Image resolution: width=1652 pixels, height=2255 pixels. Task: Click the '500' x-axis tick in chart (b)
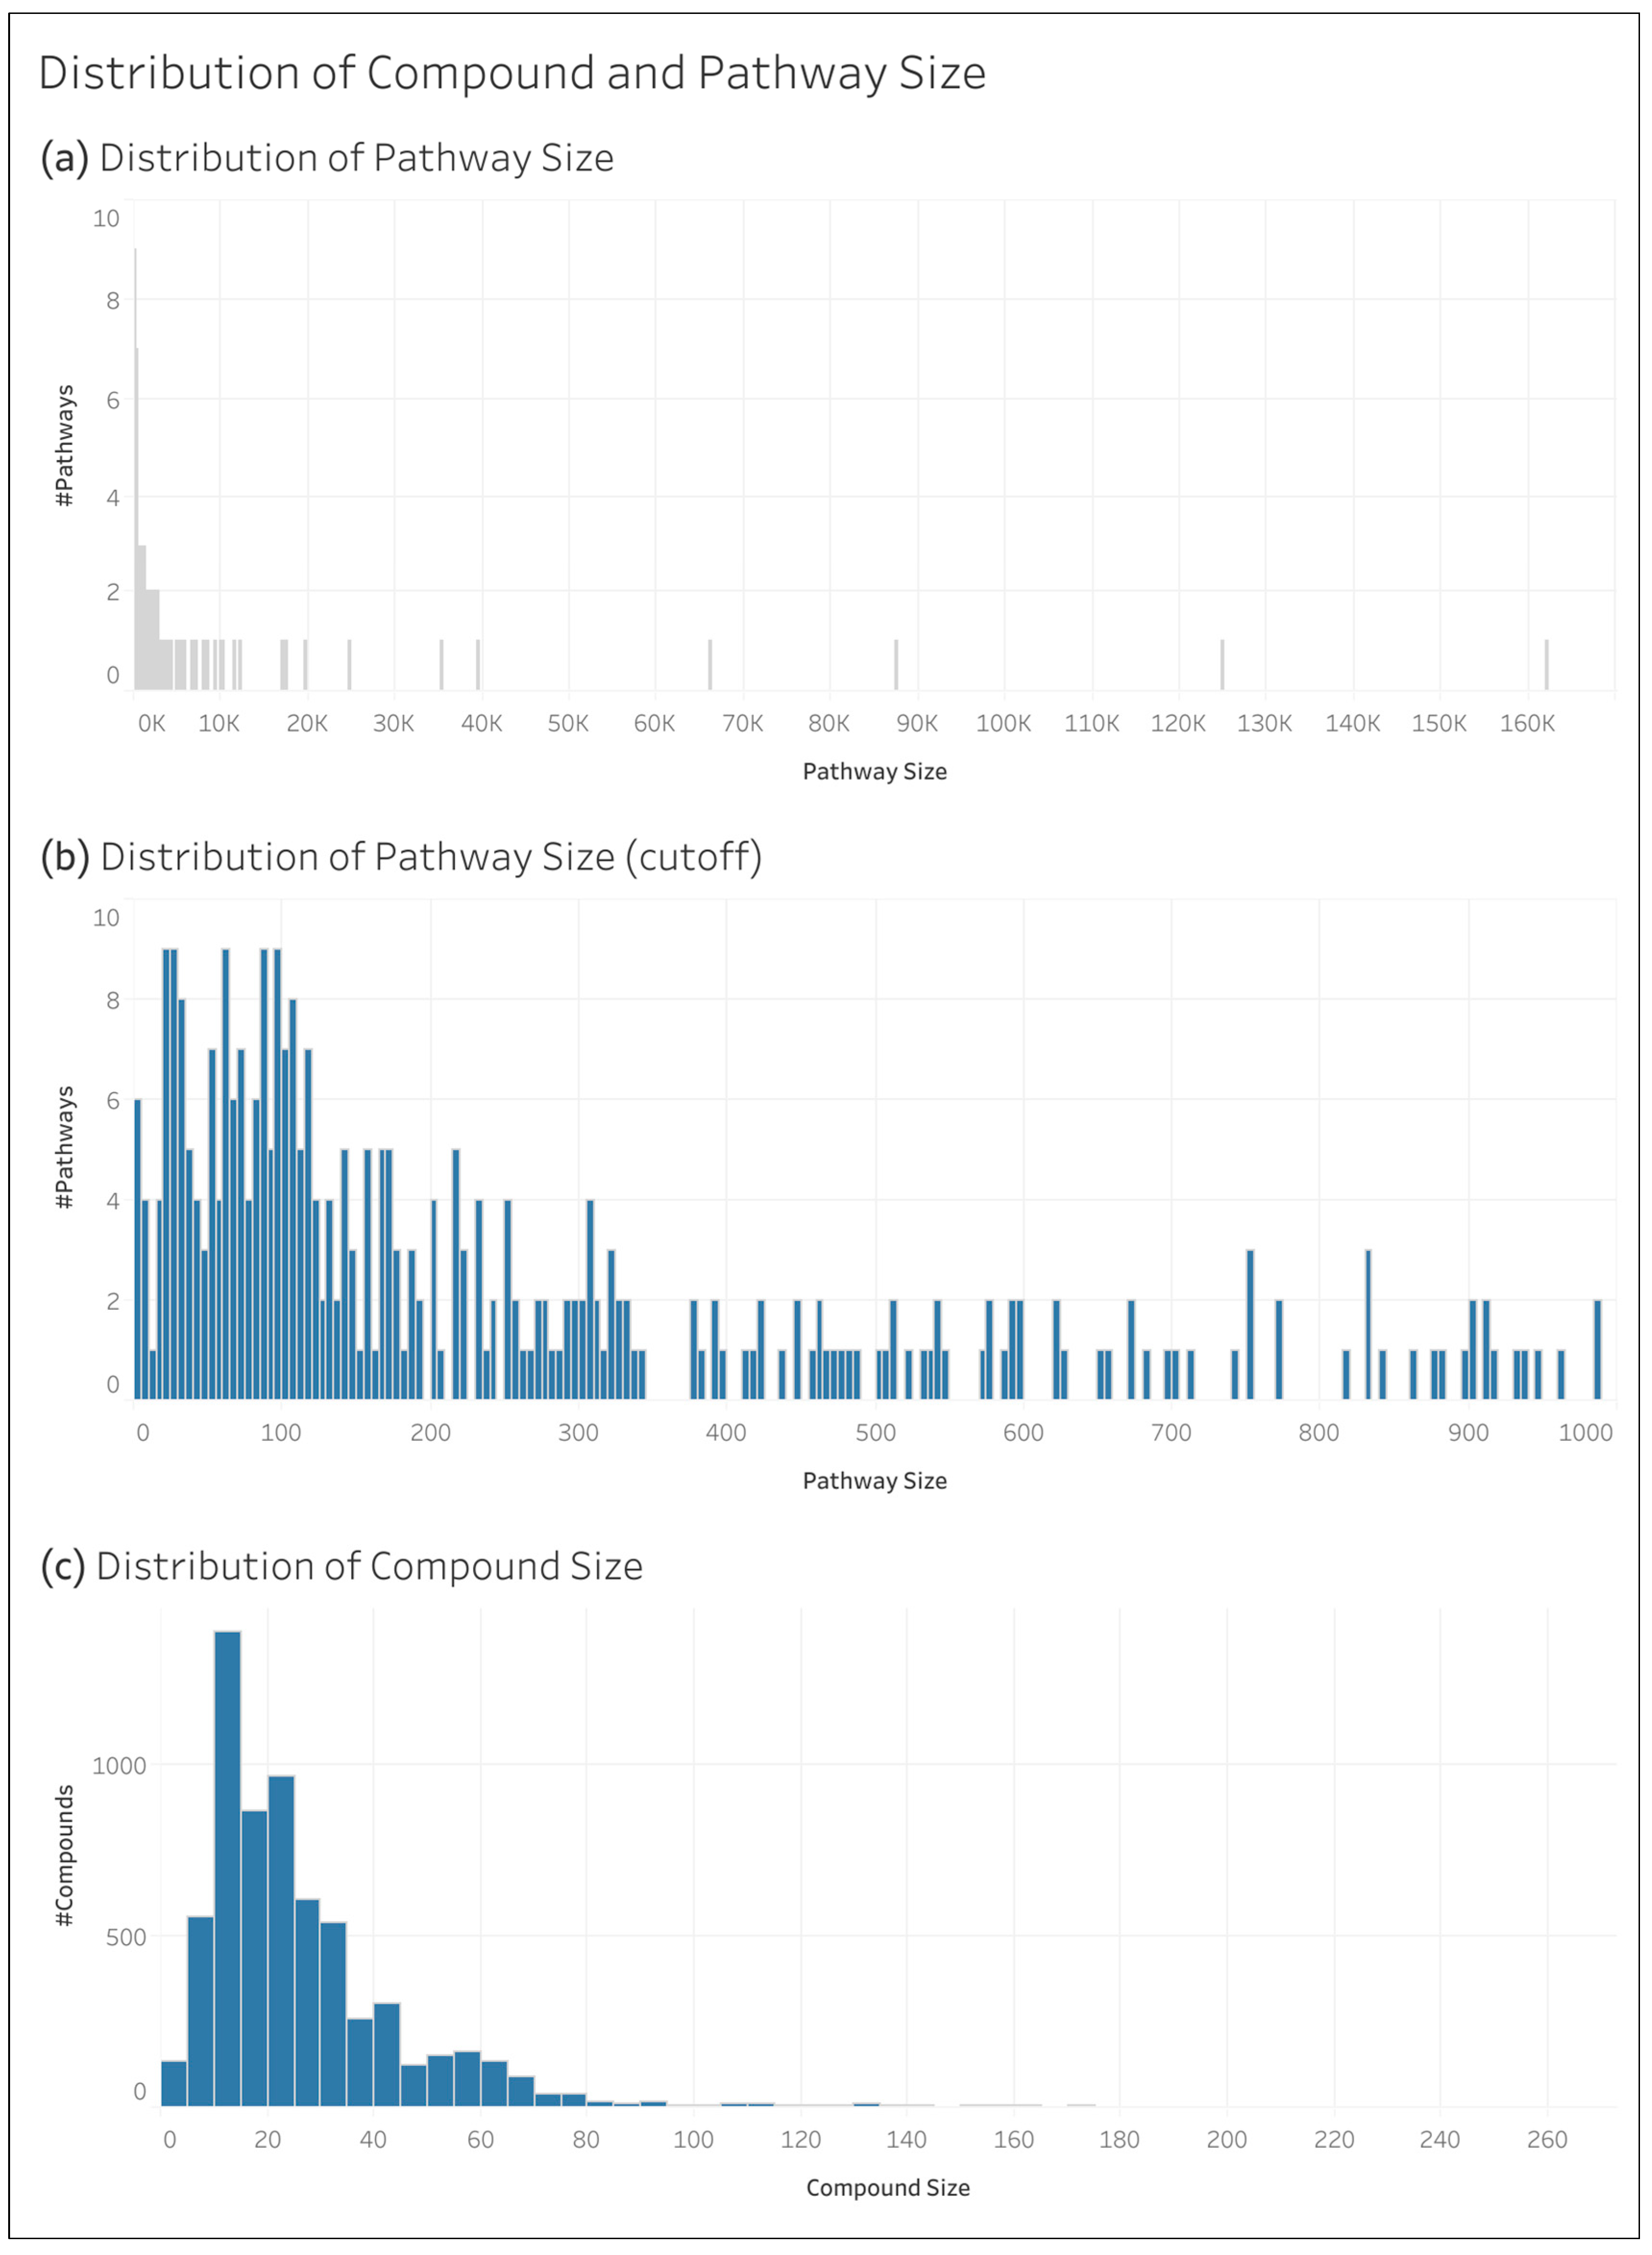click(x=875, y=1433)
